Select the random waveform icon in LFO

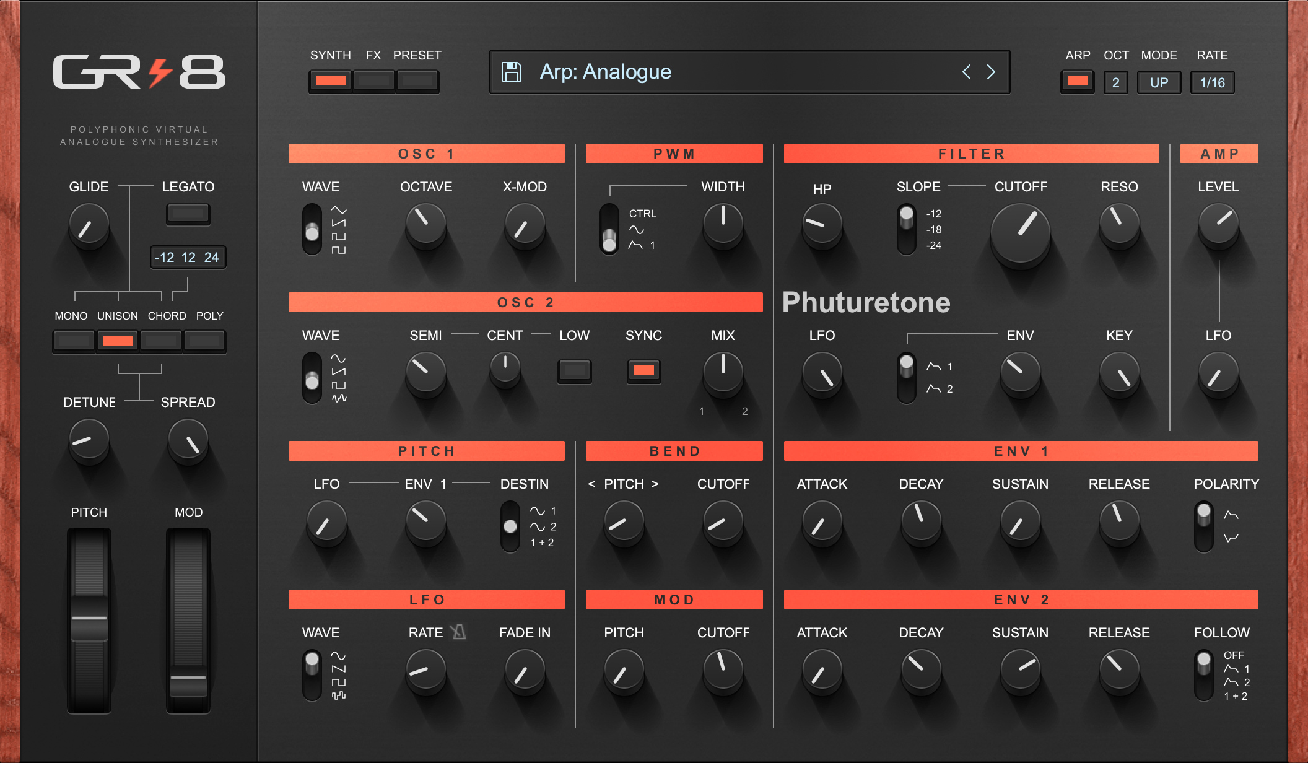[x=339, y=695]
